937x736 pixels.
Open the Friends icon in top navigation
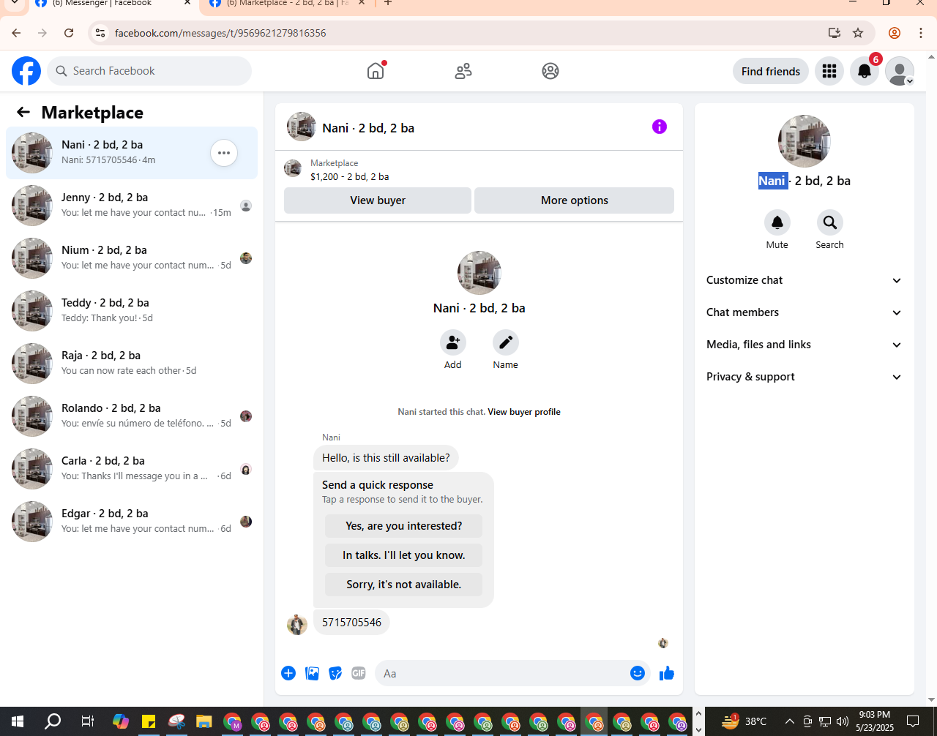pos(463,71)
